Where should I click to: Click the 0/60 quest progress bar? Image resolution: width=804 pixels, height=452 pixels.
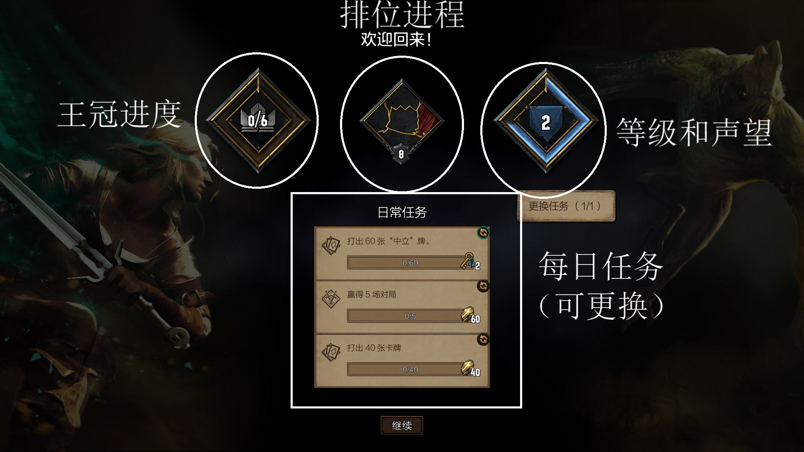[405, 263]
